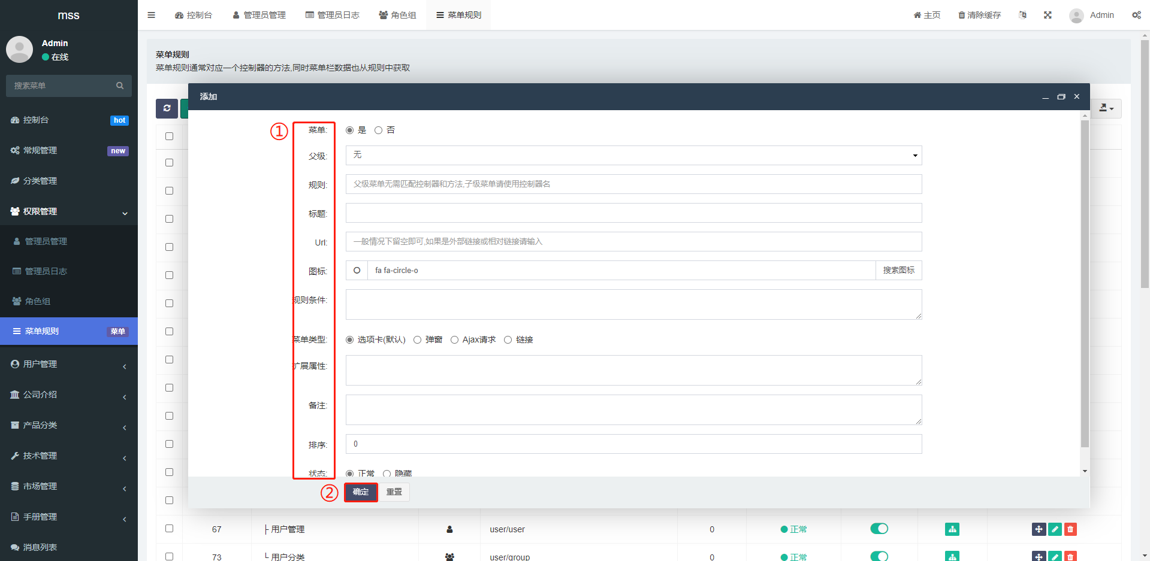This screenshot has height=561, width=1150.
Task: Open the 角色组 tab in top bar
Action: (397, 15)
